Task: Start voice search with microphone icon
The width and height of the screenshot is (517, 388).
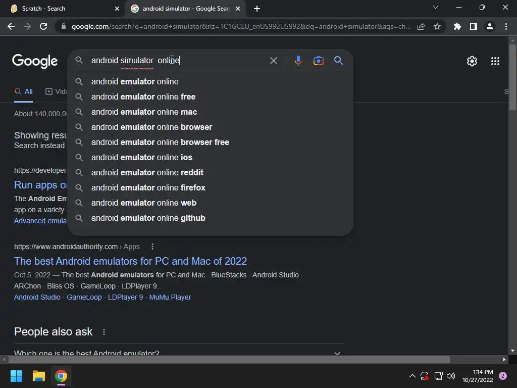Action: 298,61
